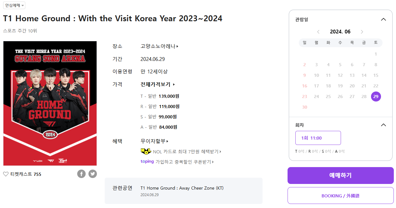Go to next month in calendar
Viewport: 396px width, 208px height.
(362, 32)
